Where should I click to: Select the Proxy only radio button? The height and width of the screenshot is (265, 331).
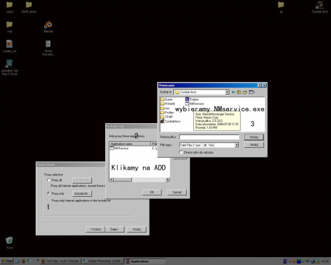click(48, 193)
